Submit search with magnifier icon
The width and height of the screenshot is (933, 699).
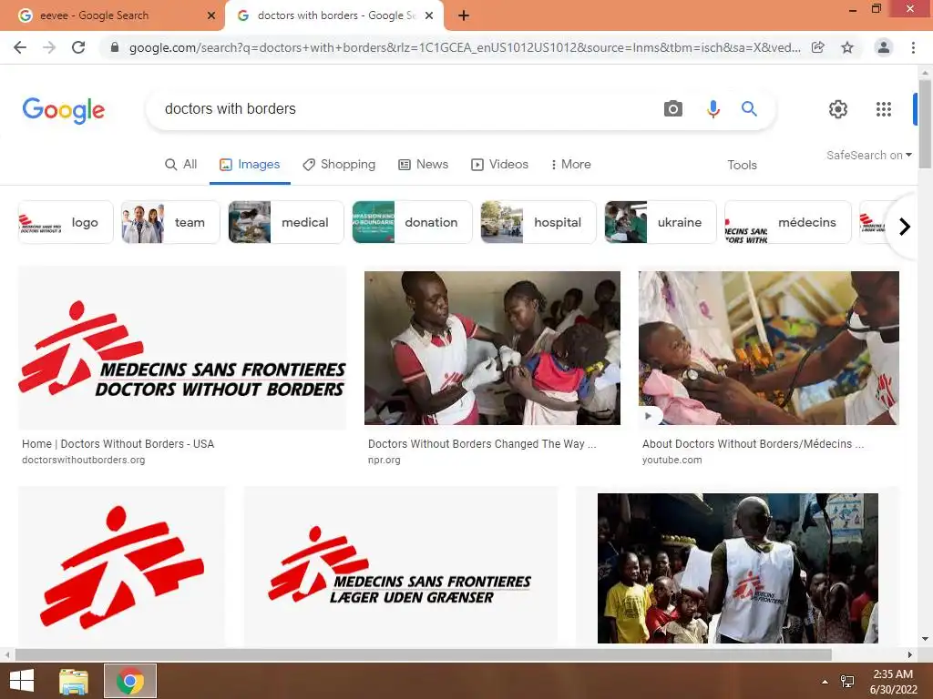pos(749,109)
